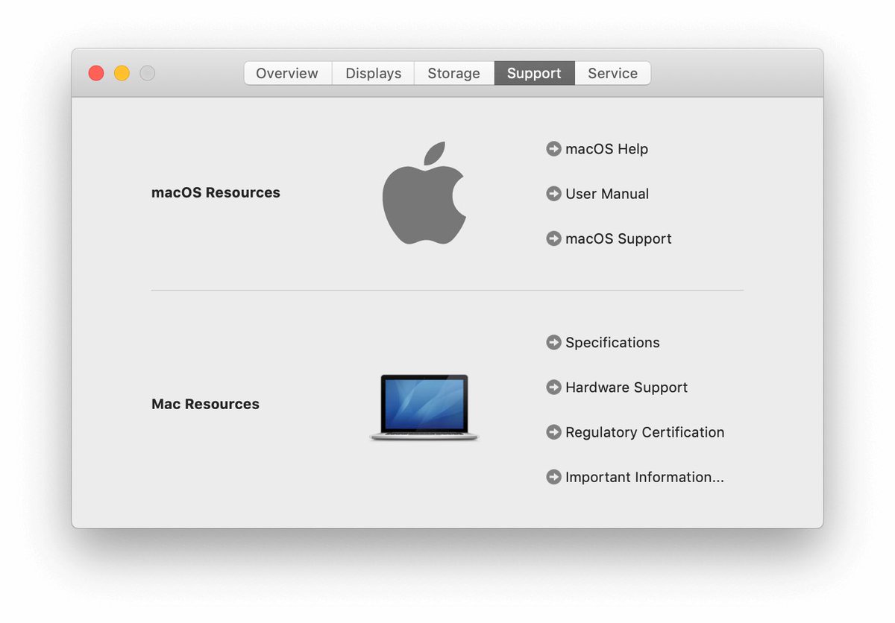The width and height of the screenshot is (895, 623).
Task: Hit the arrow icon beside Hardware Support
Action: coord(553,388)
